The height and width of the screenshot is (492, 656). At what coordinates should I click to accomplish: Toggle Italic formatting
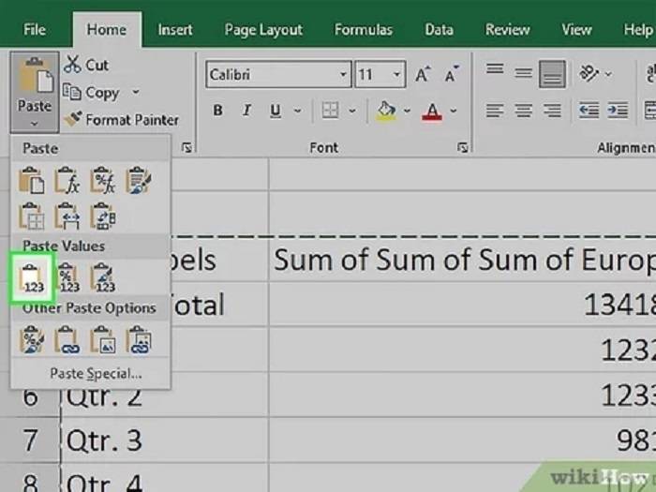coord(246,111)
